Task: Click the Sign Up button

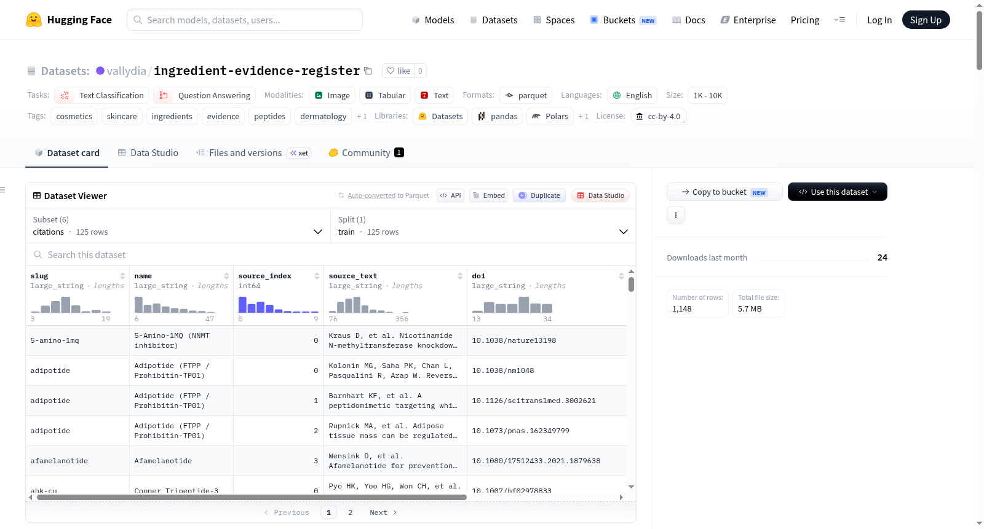Action: point(926,20)
